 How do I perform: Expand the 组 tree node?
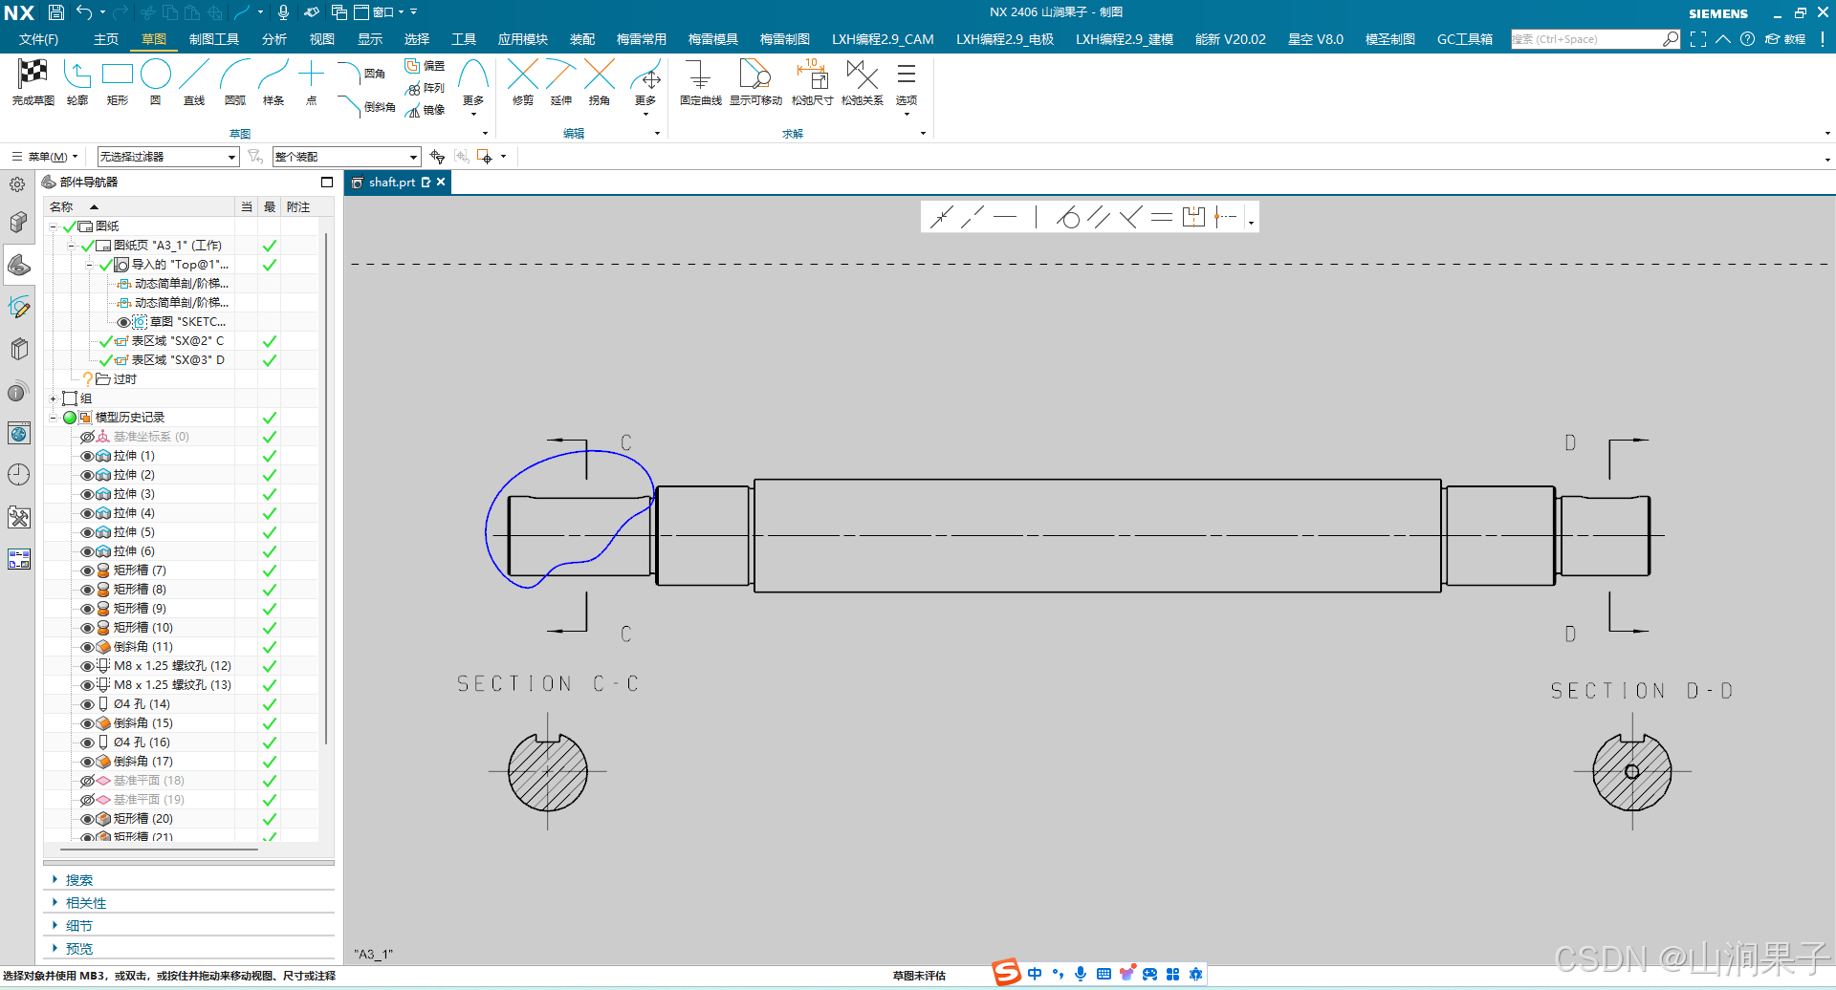(54, 398)
